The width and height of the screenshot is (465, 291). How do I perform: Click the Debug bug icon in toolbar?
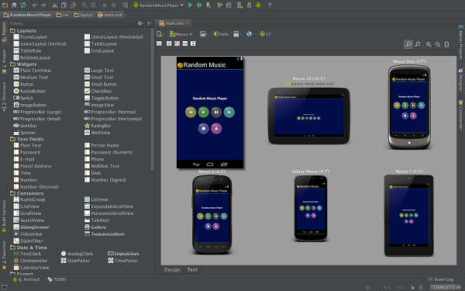[x=199, y=5]
